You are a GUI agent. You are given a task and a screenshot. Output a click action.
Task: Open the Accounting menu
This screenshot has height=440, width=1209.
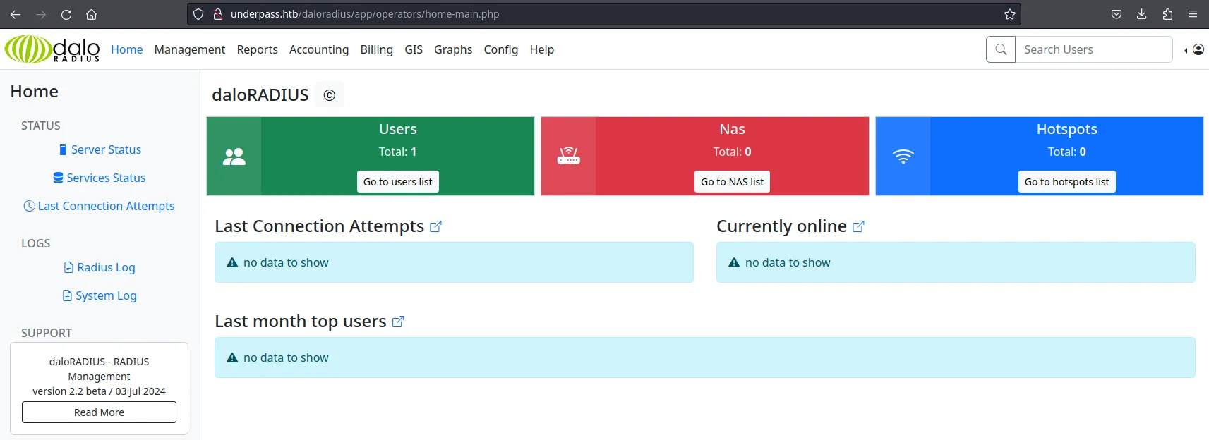pos(319,49)
